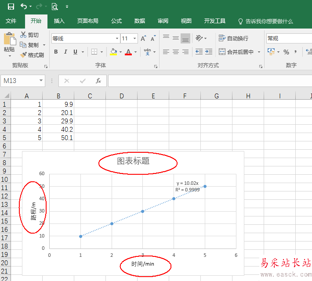This screenshot has width=312, height=281.
Task: Decrease font size with the smaller A
Action: (153, 38)
